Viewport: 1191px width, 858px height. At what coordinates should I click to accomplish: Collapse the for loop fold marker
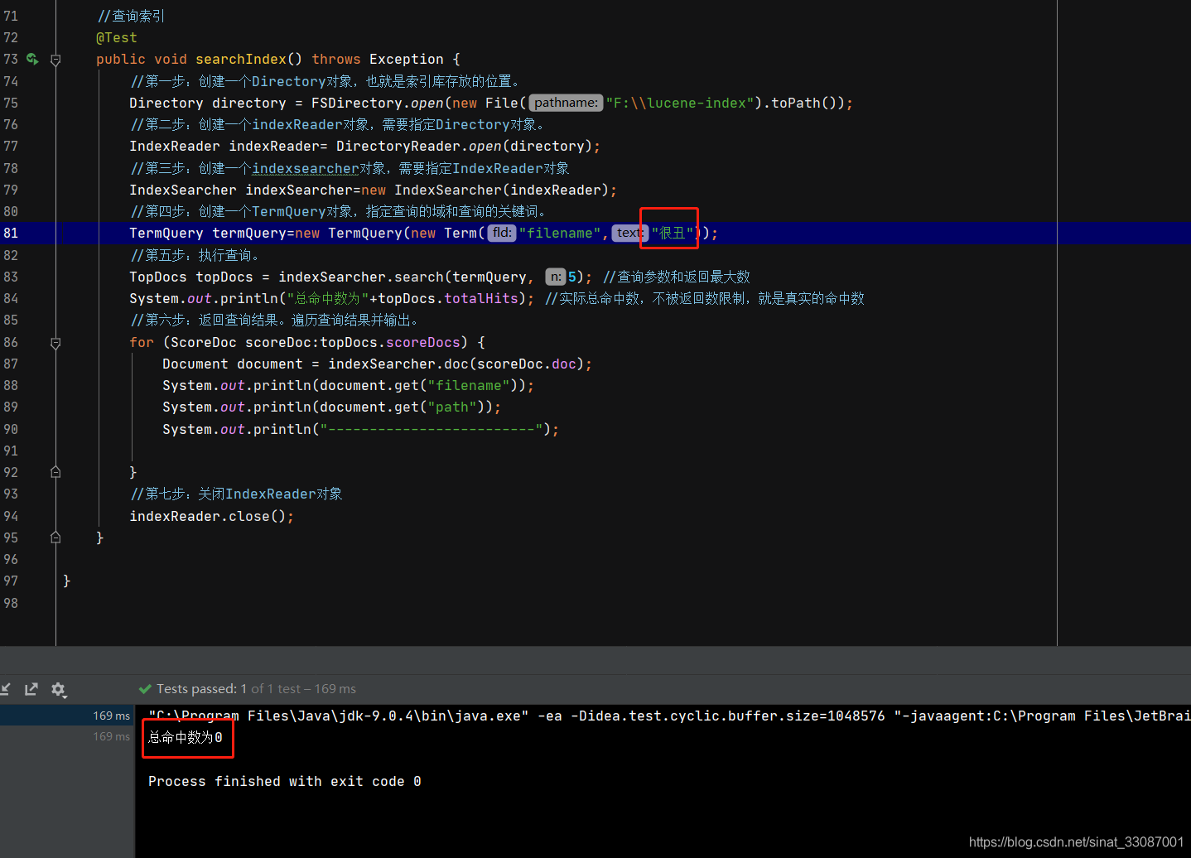[55, 343]
